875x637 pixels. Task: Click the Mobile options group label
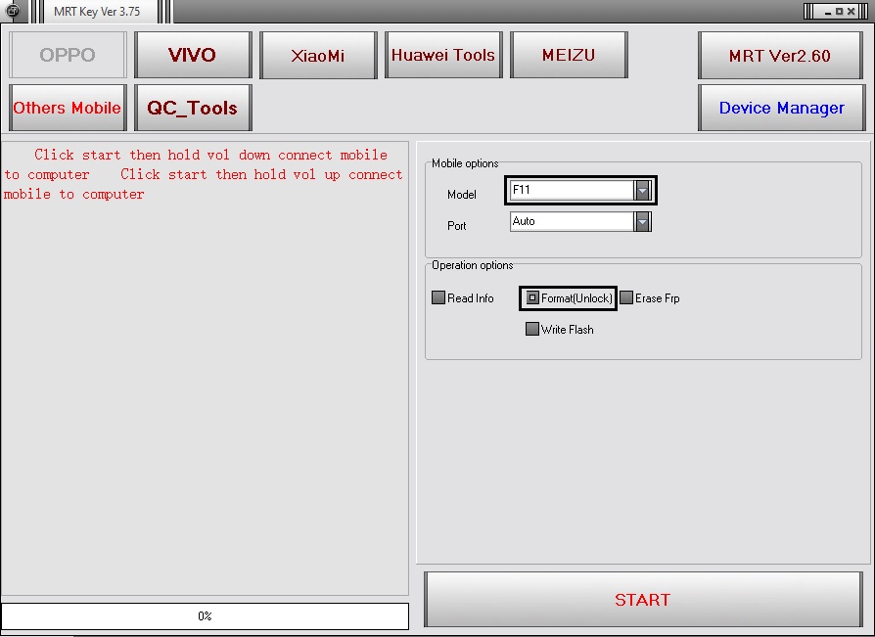click(465, 163)
